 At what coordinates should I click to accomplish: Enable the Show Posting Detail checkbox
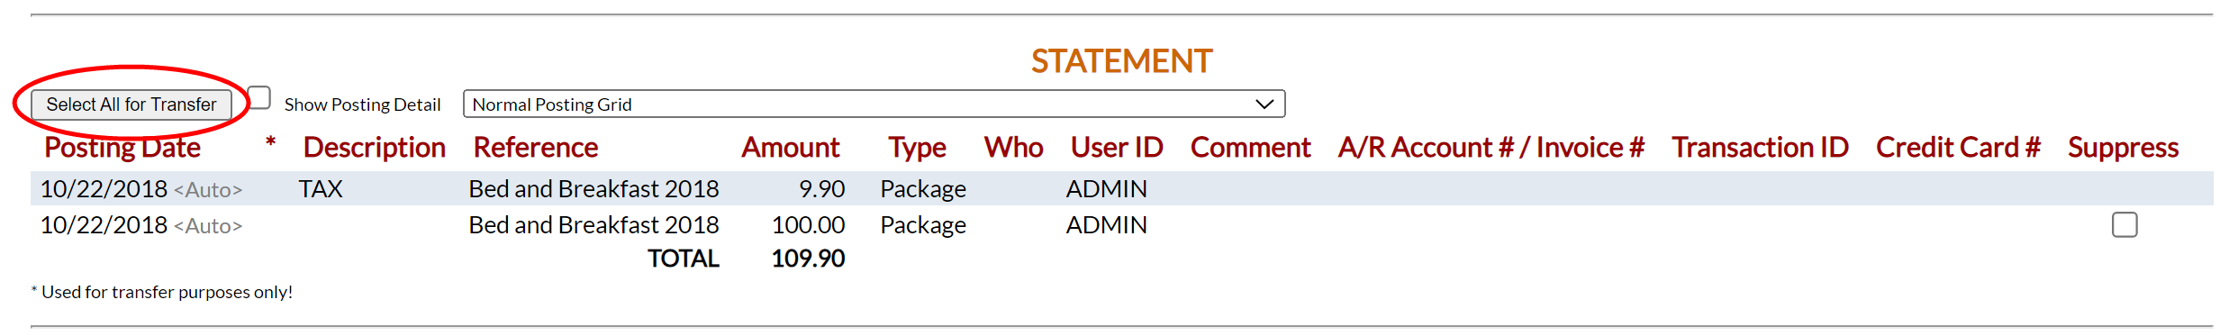coord(259,97)
